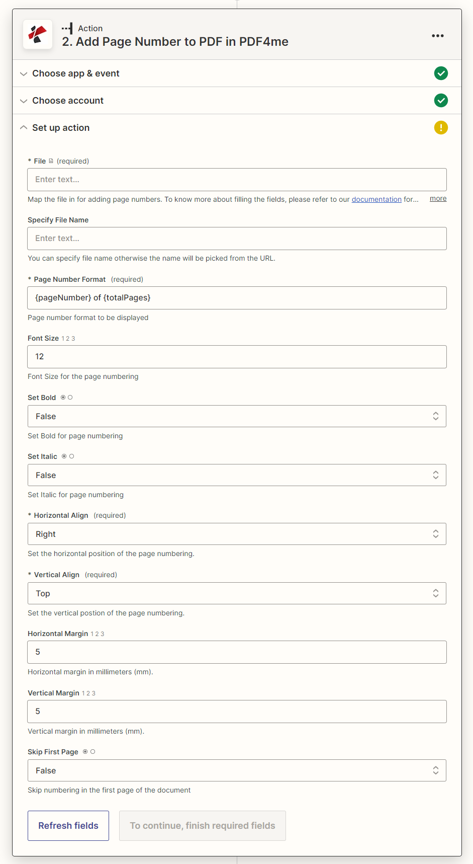Collapse the Set up action section
473x864 pixels.
pos(23,127)
